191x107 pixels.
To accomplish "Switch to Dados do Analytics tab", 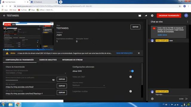I will tap(48, 60).
